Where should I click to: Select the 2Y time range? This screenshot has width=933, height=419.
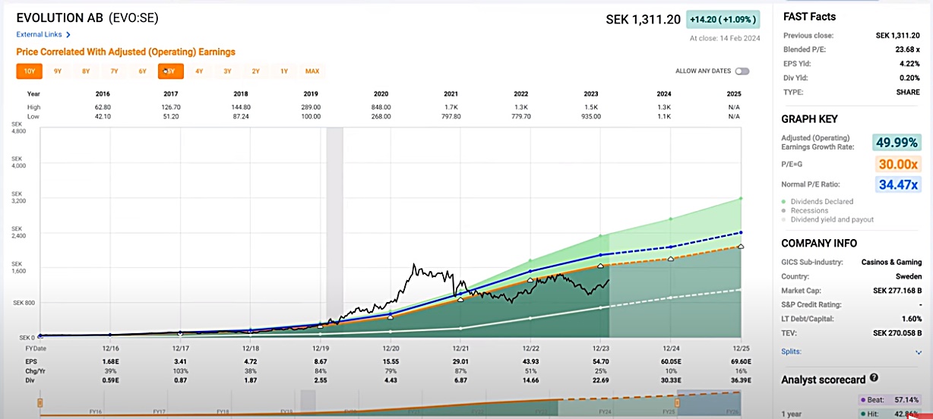pyautogui.click(x=255, y=71)
